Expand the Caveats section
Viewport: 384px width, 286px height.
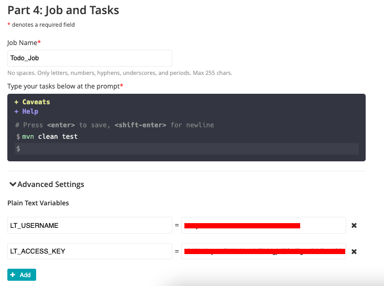coord(32,102)
